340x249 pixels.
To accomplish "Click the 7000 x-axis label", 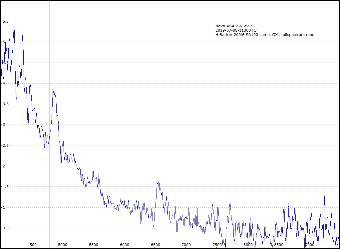I will [x=186, y=245].
